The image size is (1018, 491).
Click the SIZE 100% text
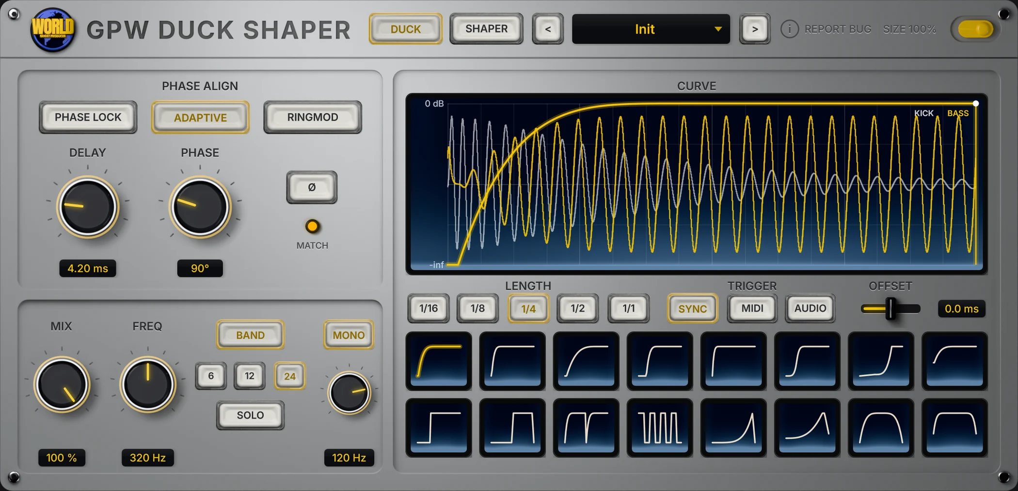[x=909, y=29]
